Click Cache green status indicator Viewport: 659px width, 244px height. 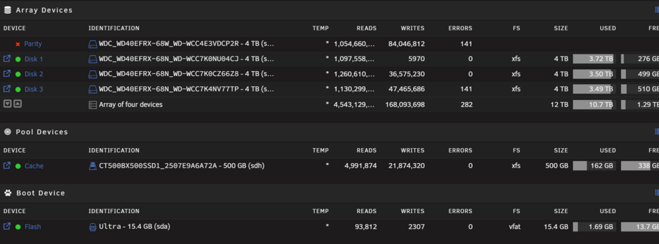[x=18, y=166]
